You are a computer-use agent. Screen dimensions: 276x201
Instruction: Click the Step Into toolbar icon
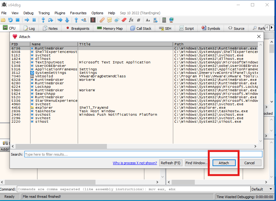[43, 20]
